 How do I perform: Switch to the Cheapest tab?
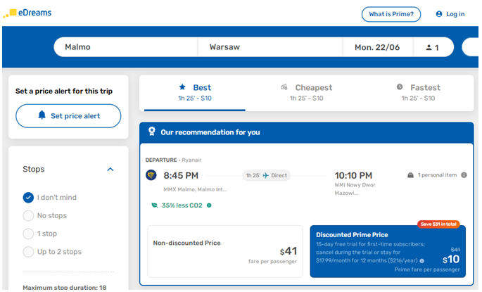tap(307, 92)
